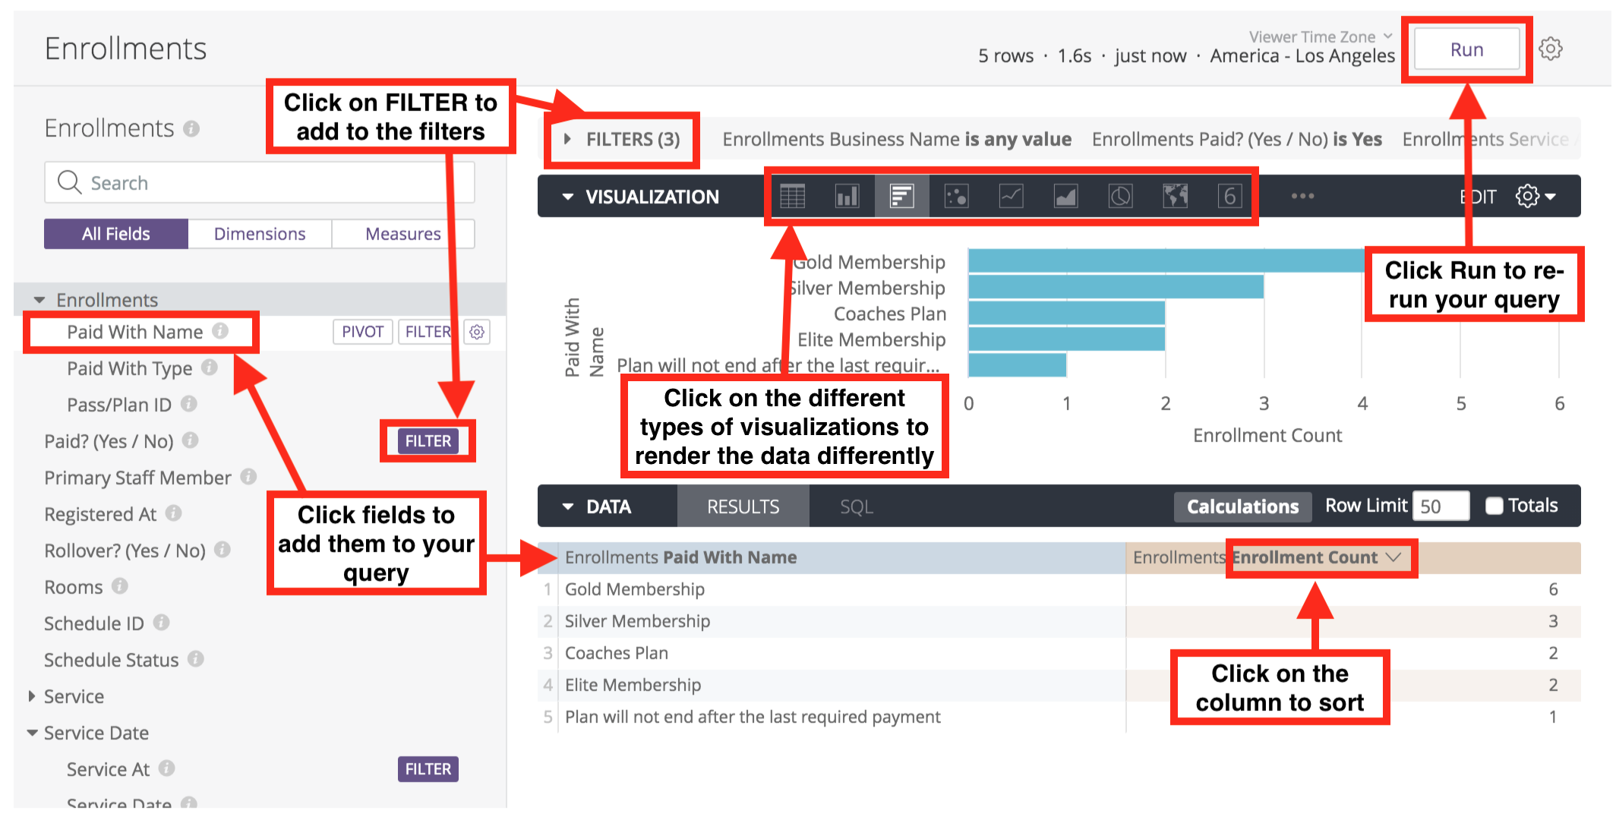Choose the line chart visualization
This screenshot has width=1616, height=814.
click(x=1011, y=197)
